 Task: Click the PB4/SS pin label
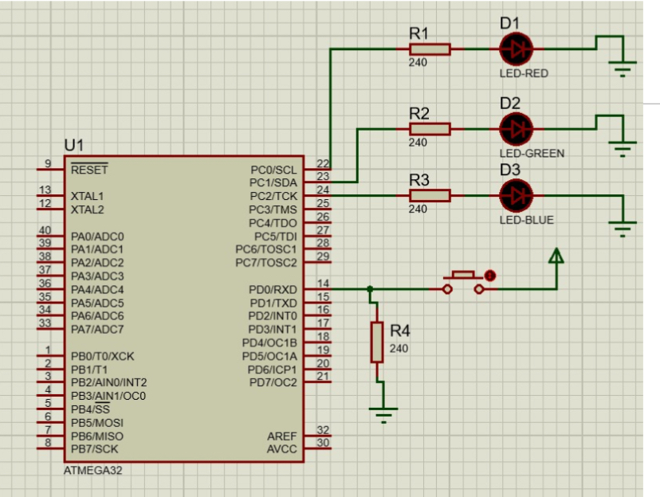click(90, 409)
